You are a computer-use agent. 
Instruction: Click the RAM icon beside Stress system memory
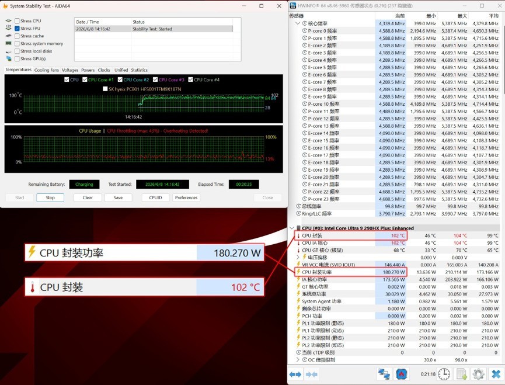point(8,43)
